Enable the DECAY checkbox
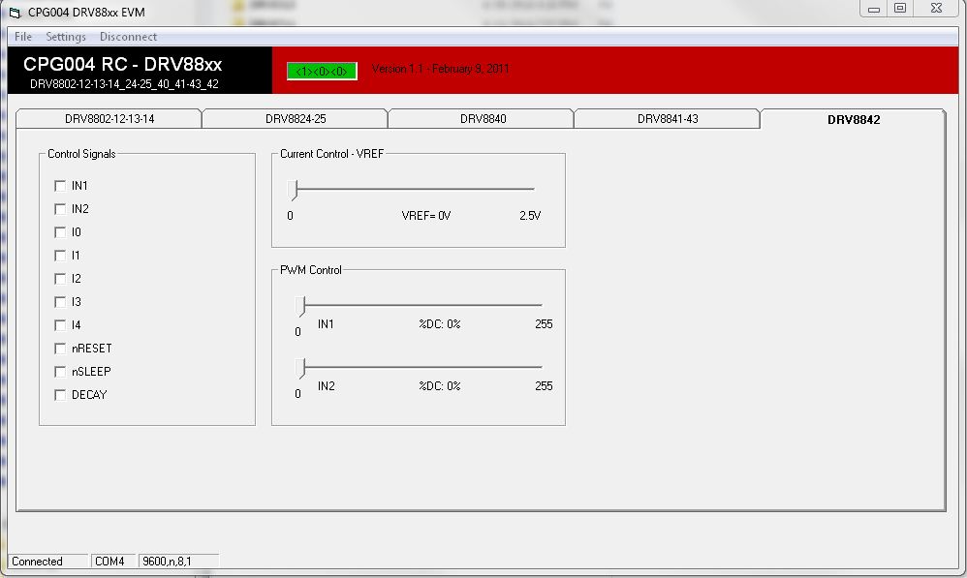This screenshot has height=578, width=967. 60,395
